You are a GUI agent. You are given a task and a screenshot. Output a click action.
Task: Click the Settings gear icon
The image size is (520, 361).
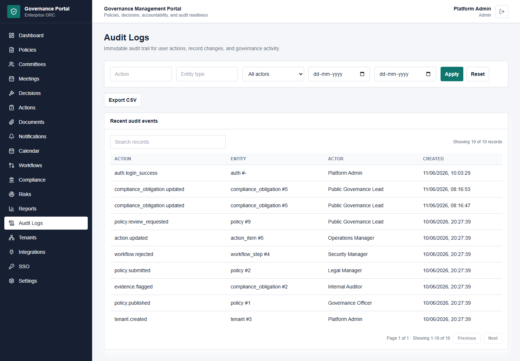(12, 281)
